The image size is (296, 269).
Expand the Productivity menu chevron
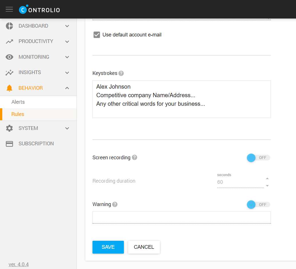pyautogui.click(x=67, y=42)
